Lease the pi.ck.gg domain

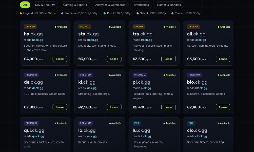(x=168, y=107)
